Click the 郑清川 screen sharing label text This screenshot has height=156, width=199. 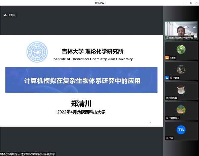coord(31,154)
